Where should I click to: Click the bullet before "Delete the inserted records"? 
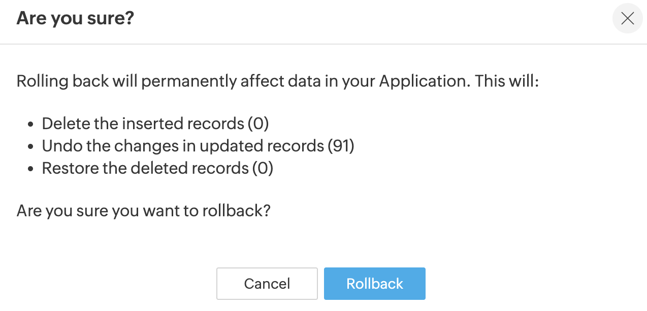(31, 124)
